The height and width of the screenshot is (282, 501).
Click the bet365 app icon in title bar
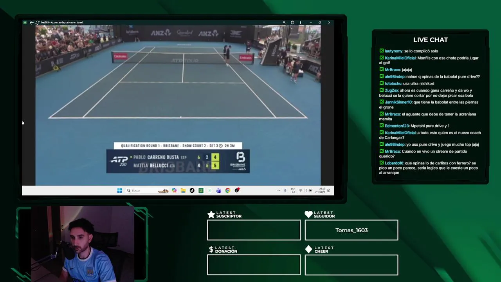click(x=25, y=22)
